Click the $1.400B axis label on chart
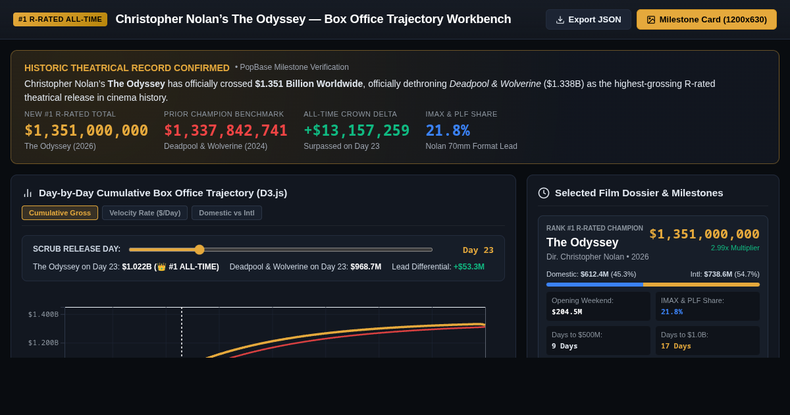 (43, 315)
